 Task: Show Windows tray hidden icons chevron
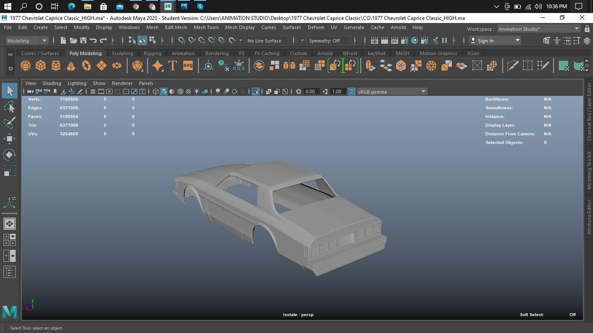click(x=497, y=7)
